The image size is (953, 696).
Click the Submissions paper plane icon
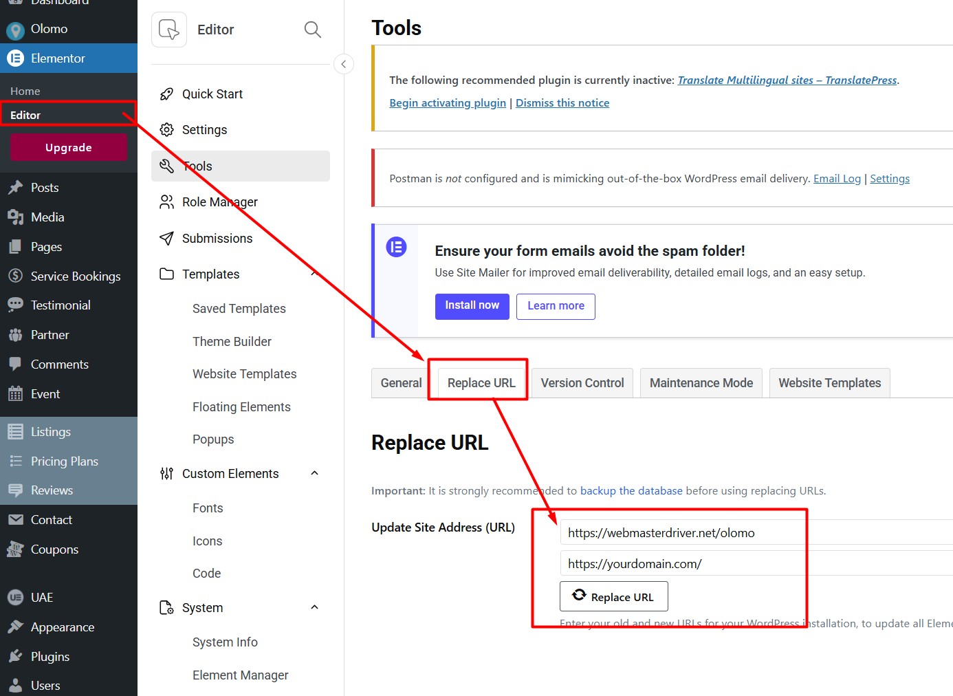point(166,239)
